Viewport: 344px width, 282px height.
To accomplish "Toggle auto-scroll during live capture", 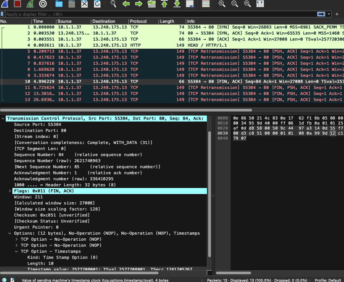I will (x=189, y=4).
